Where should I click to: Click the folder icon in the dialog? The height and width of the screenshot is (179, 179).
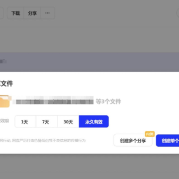pos(4,101)
